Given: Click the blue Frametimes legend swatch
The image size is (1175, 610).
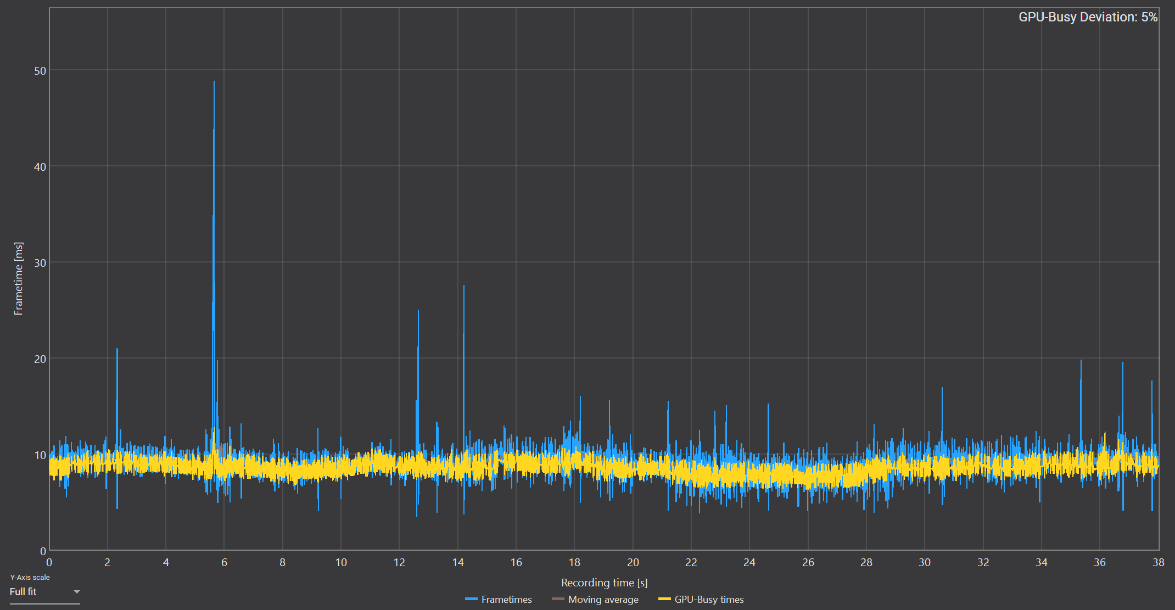Looking at the screenshot, I should 471,599.
